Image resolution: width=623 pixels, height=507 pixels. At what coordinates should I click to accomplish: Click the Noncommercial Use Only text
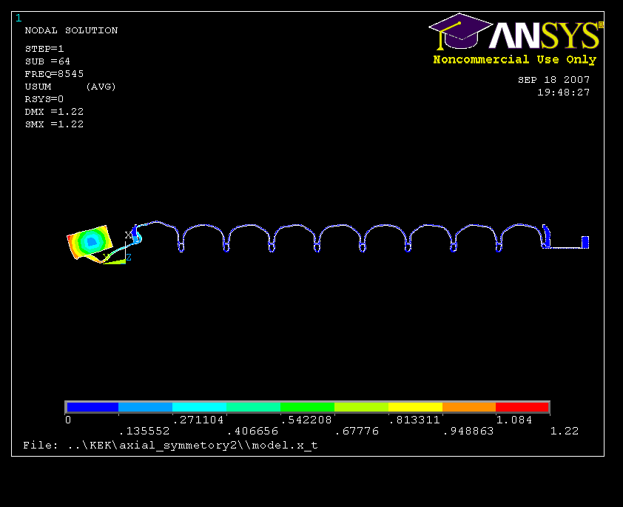pos(515,60)
